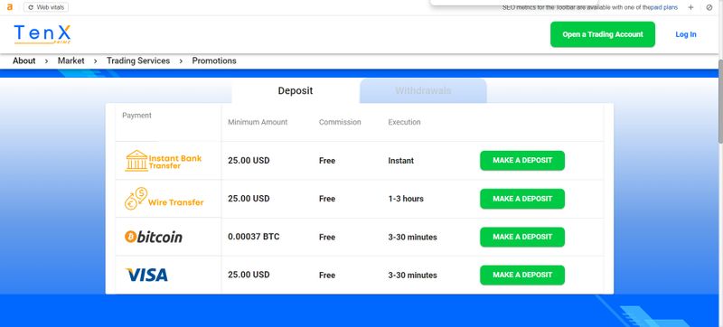Open the Web vitals toolbar item

pos(46,7)
